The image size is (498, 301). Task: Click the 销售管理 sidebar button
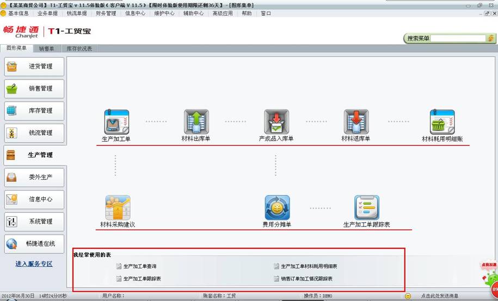pos(34,89)
